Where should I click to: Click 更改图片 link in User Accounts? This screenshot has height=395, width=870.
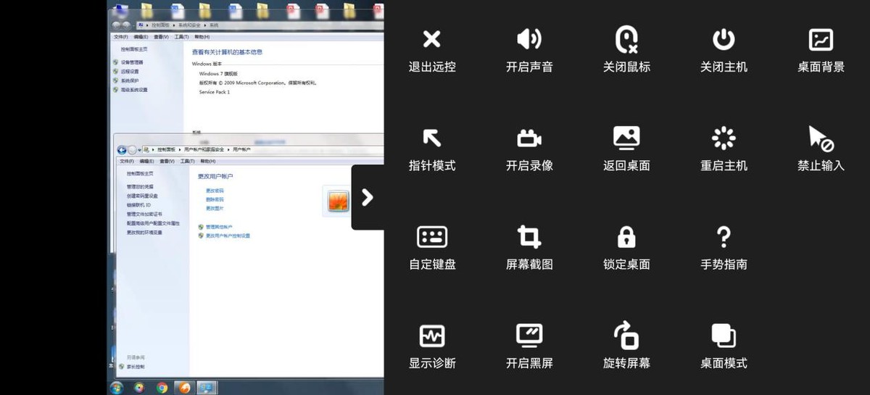pyautogui.click(x=215, y=208)
